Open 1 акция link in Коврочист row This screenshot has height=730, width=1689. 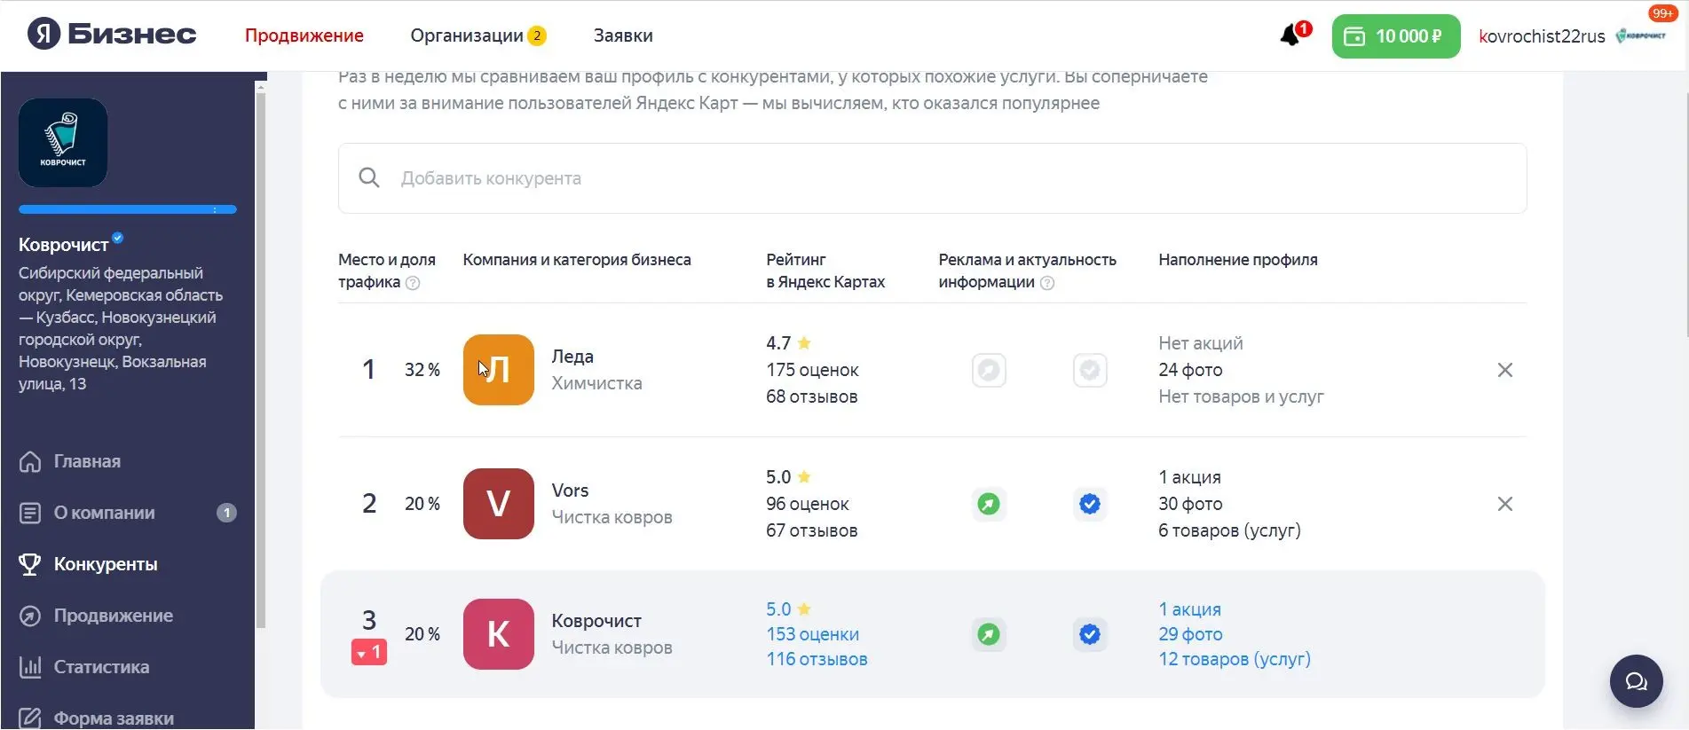point(1189,609)
